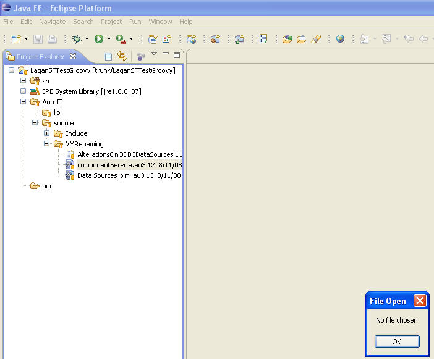Select the src folder
434x359 pixels.
(x=46, y=81)
